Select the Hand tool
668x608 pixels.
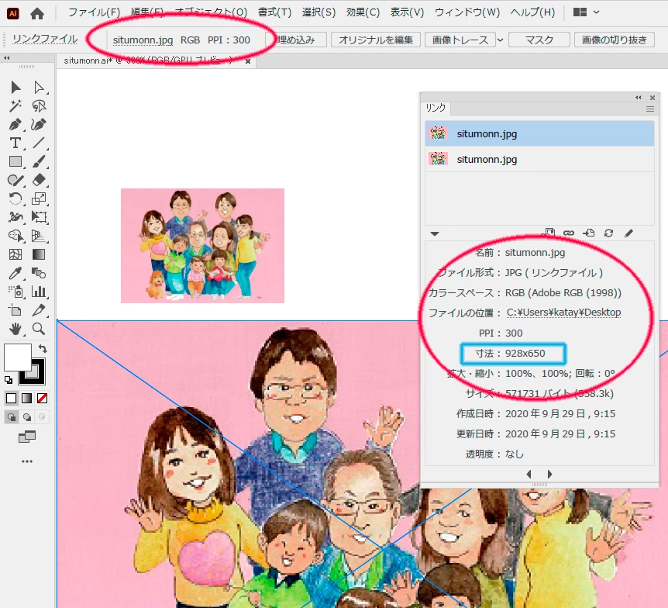pos(15,329)
